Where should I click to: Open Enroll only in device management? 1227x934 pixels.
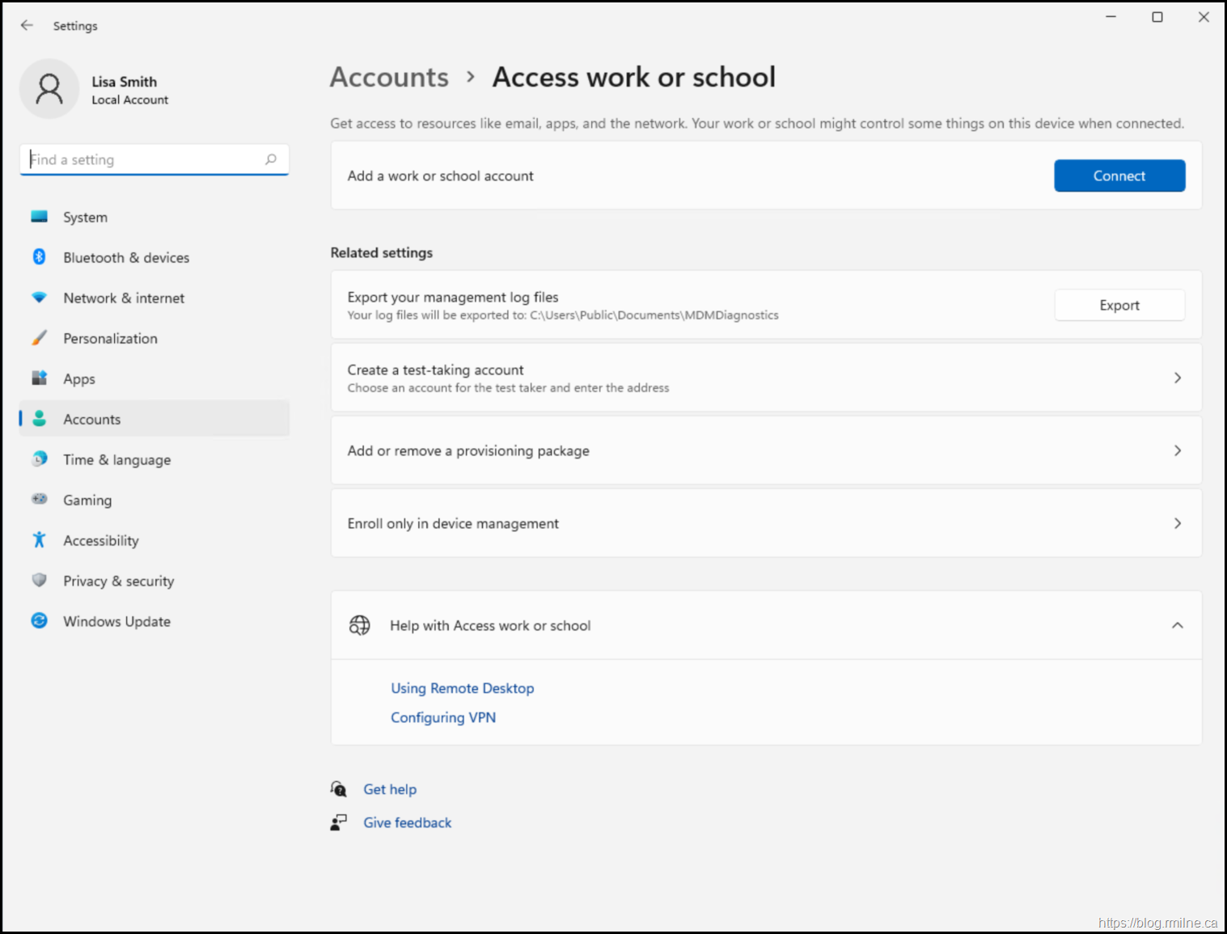pyautogui.click(x=1177, y=523)
